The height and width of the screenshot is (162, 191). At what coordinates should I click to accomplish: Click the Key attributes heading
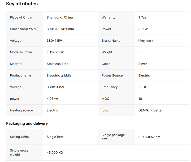[x=22, y=4]
